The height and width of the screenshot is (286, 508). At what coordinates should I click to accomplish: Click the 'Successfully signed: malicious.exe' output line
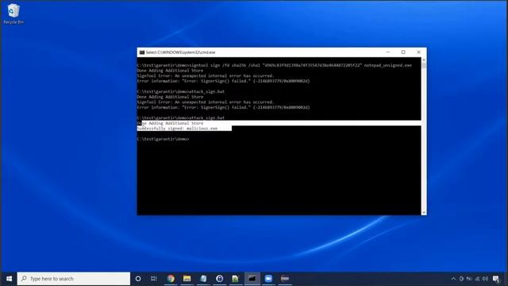[177, 129]
